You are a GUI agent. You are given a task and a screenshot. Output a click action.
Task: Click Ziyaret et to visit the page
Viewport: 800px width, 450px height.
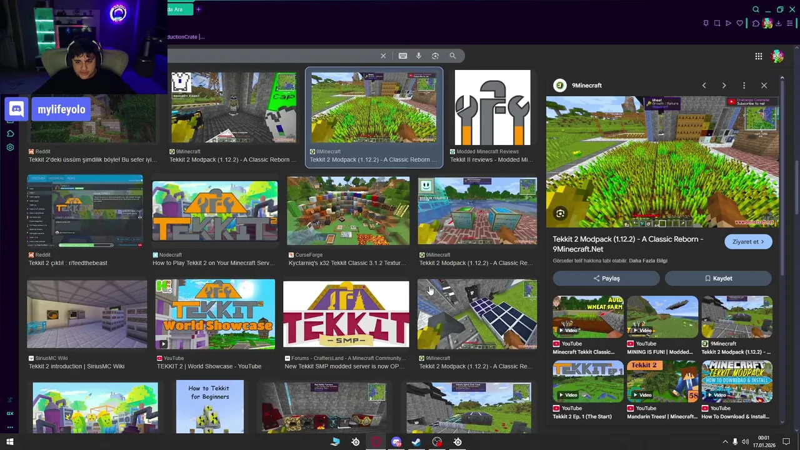tap(748, 242)
